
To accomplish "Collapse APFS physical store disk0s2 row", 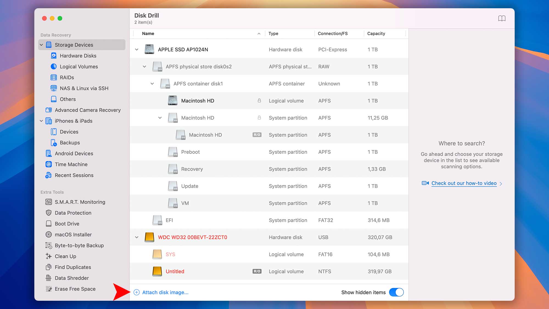I will tap(144, 66).
